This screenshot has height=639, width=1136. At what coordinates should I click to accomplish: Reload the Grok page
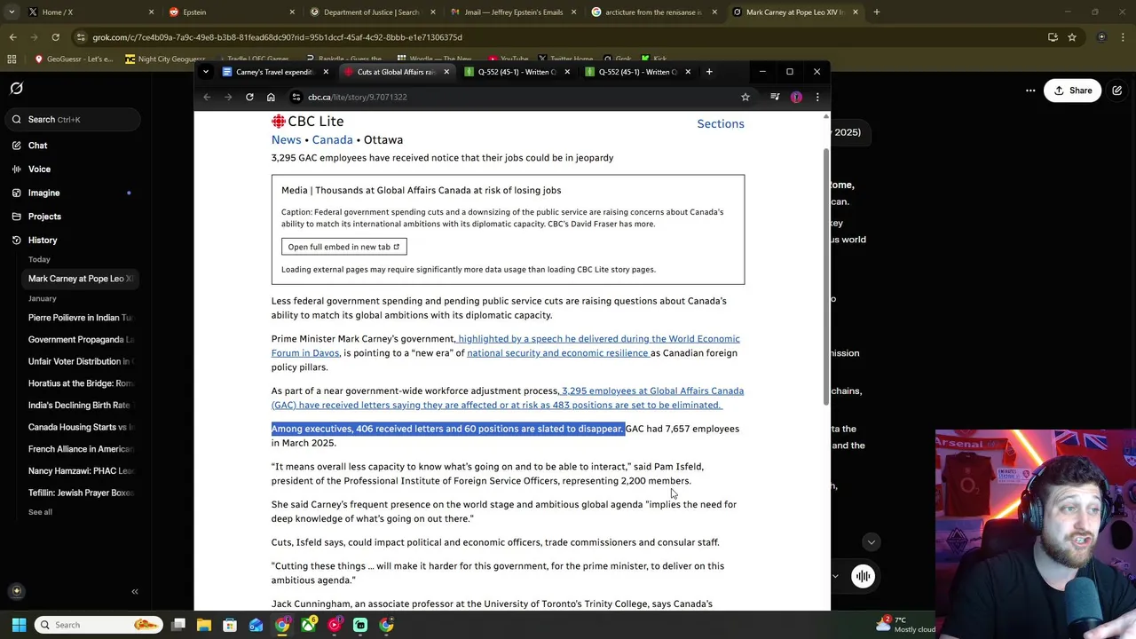(55, 37)
